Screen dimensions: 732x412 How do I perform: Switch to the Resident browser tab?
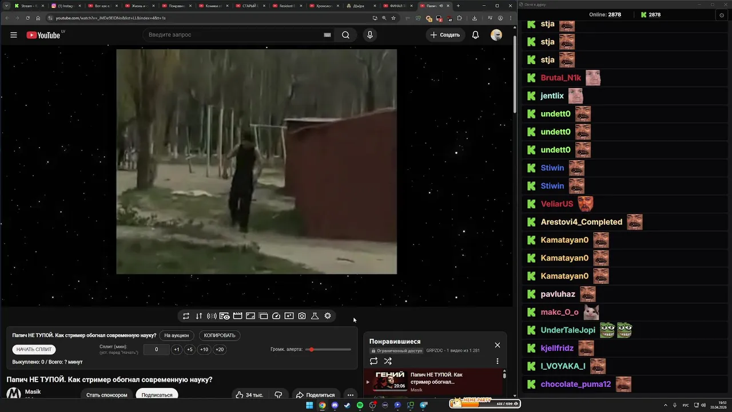287,6
